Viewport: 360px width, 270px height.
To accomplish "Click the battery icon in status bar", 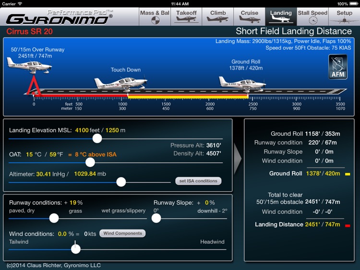I will click(x=353, y=4).
